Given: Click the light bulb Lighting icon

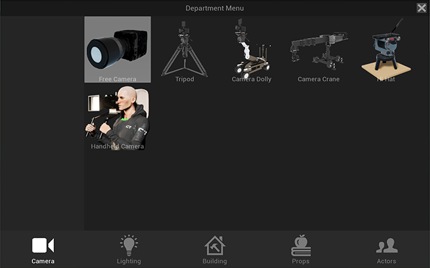Looking at the screenshot, I should pyautogui.click(x=129, y=245).
